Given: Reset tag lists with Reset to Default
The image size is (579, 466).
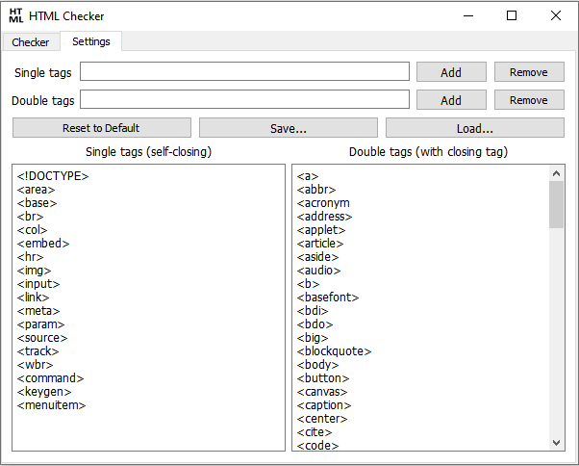Looking at the screenshot, I should tap(101, 128).
